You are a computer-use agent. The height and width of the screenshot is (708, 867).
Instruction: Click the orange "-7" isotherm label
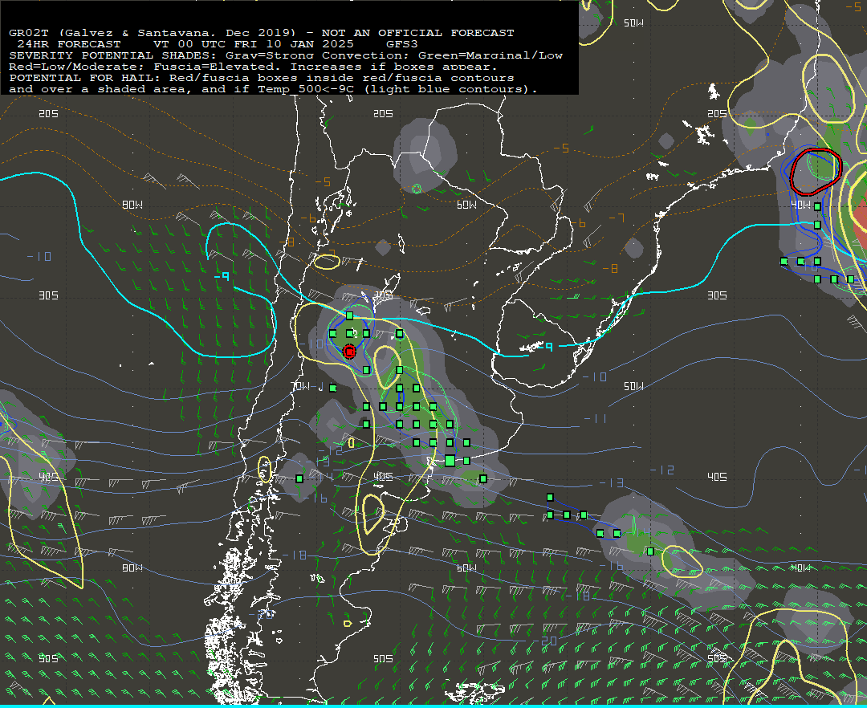click(616, 218)
